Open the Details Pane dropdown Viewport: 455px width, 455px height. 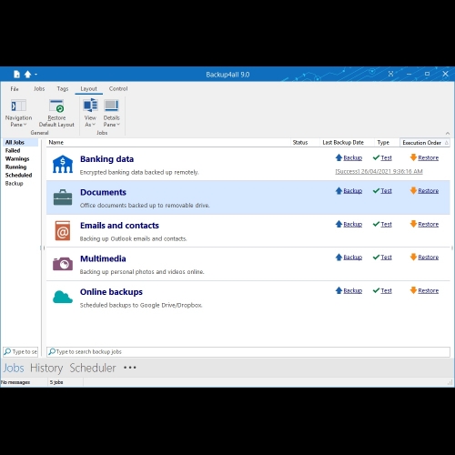[x=111, y=113]
